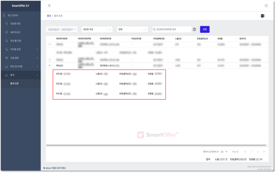The height and width of the screenshot is (173, 276).
Task: Collapse the 계좌상단 expanded row
Action: click(49, 65)
